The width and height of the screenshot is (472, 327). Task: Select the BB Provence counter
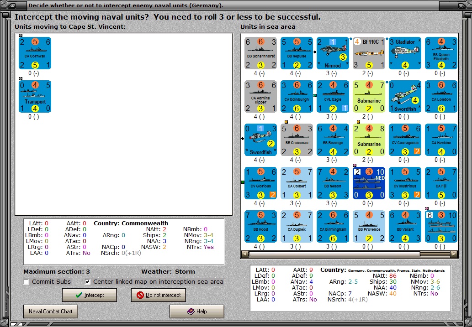[x=369, y=226]
